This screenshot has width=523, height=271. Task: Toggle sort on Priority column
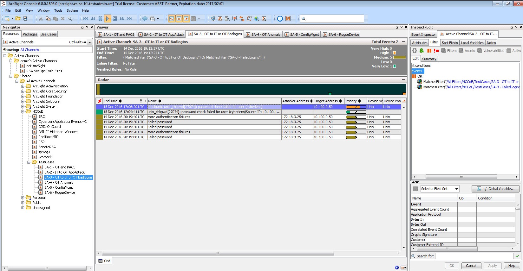pyautogui.click(x=359, y=101)
